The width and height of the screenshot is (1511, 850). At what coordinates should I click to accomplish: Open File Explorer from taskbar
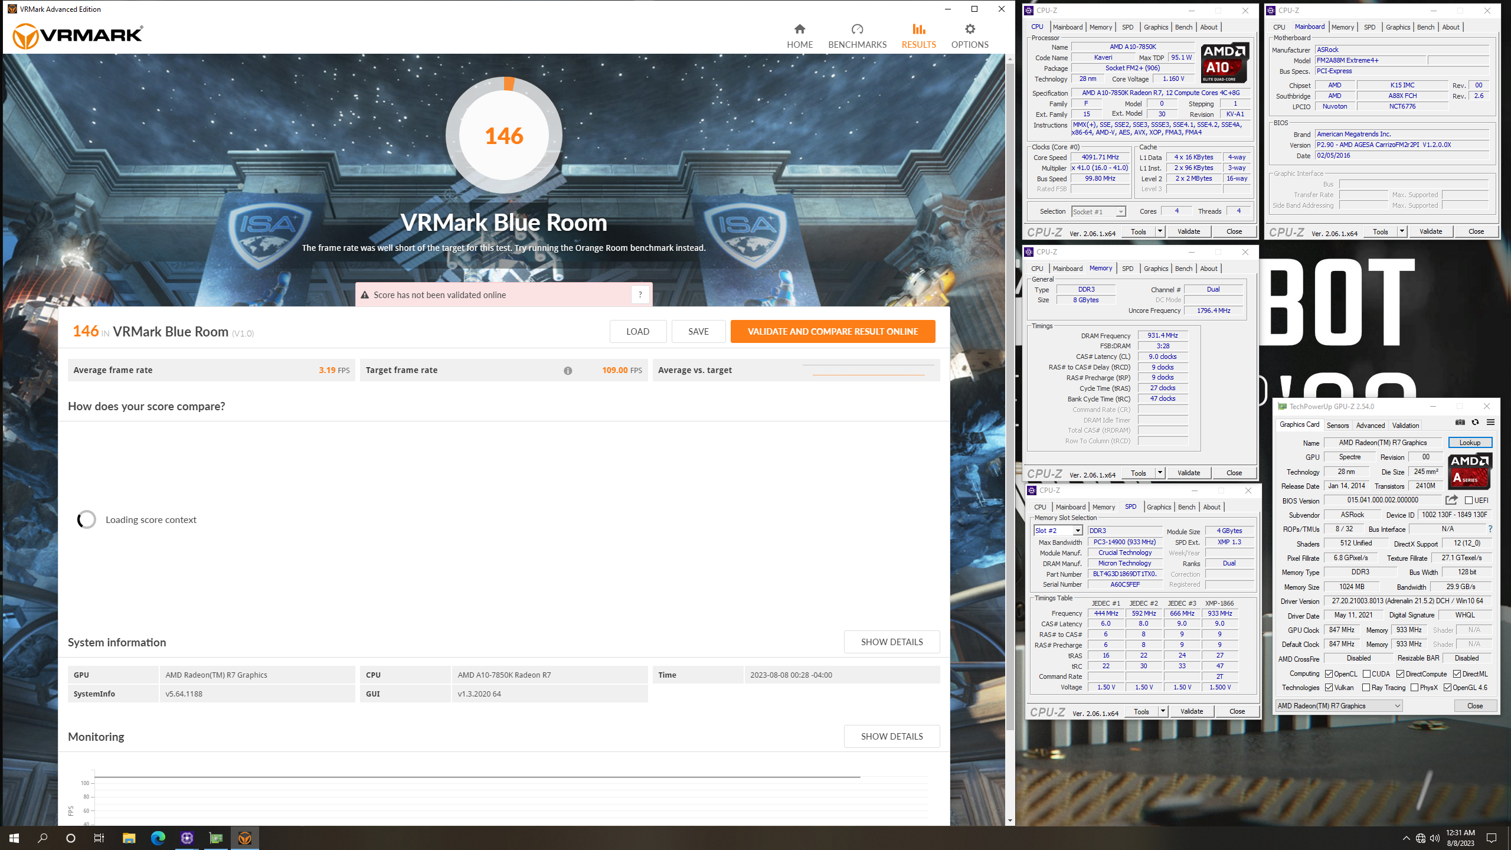pos(129,838)
